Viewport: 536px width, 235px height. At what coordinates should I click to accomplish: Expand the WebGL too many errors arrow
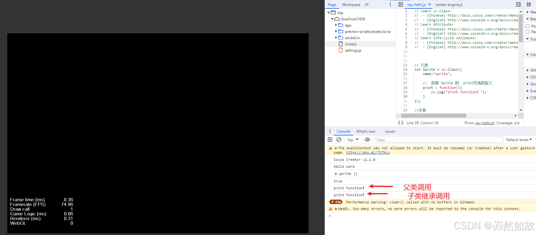point(336,209)
